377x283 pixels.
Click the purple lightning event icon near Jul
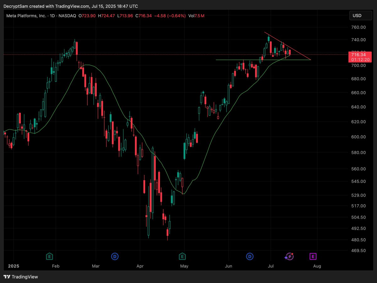tap(289, 257)
